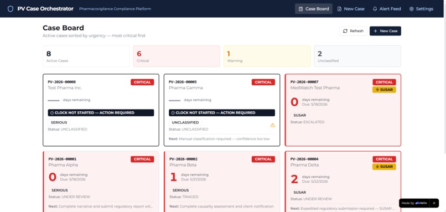Click CRITICAL badge on Test Pharma Inc. card
Viewport: 446px width, 212px height.
point(142,82)
